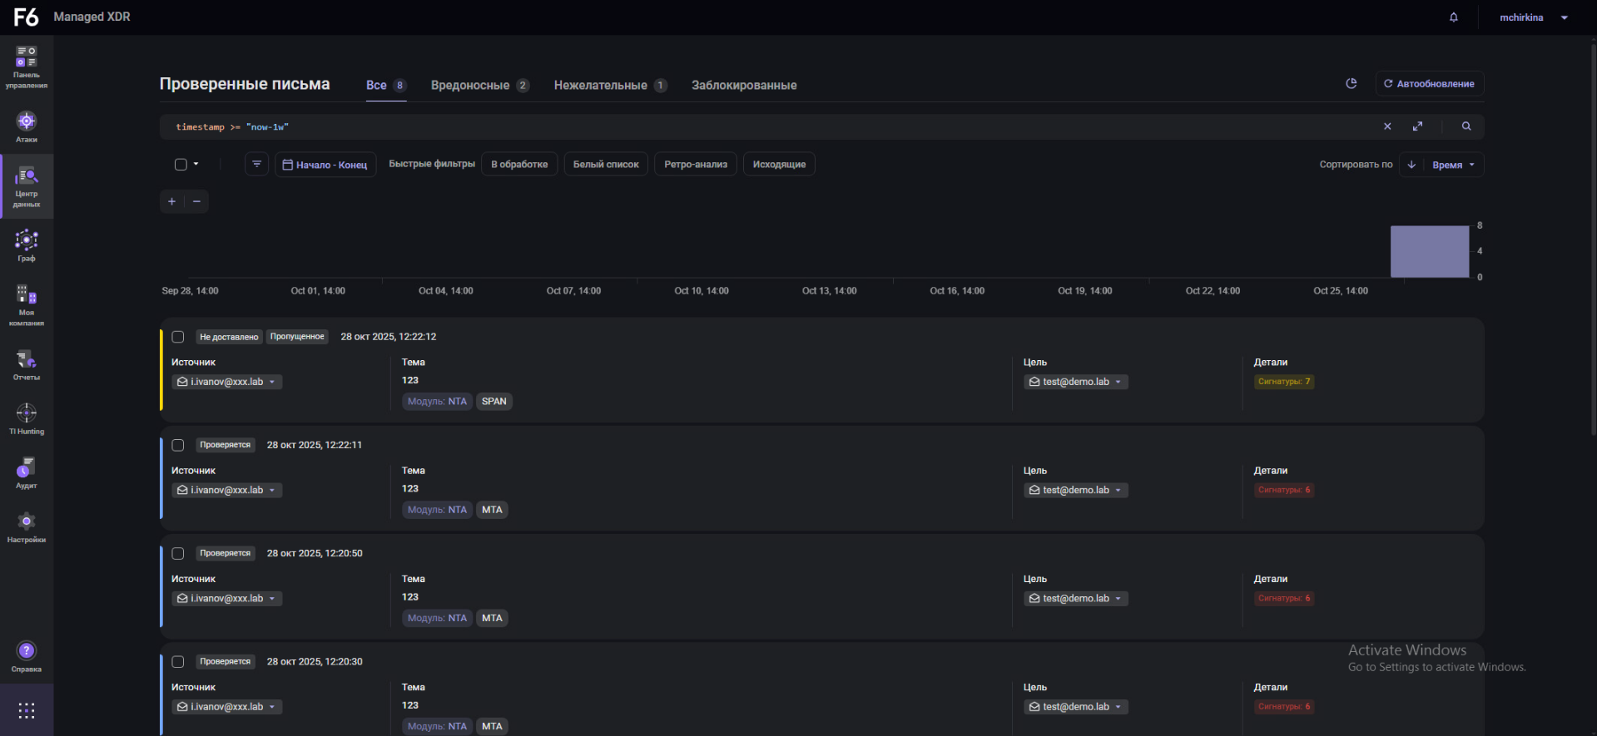
Task: Apply the Ретро-анализ quick filter
Action: point(696,165)
